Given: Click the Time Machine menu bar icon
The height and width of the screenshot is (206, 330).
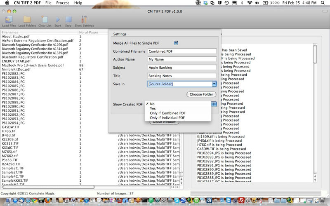Looking at the screenshot, I should point(226,3).
